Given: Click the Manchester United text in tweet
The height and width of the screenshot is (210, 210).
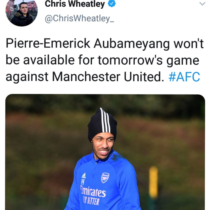Looking at the screenshot, I should 108,77.
